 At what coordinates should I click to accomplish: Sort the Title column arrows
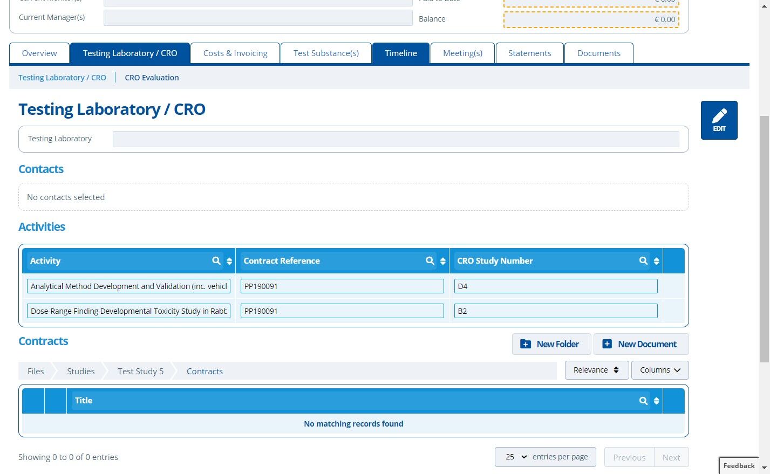coord(657,401)
